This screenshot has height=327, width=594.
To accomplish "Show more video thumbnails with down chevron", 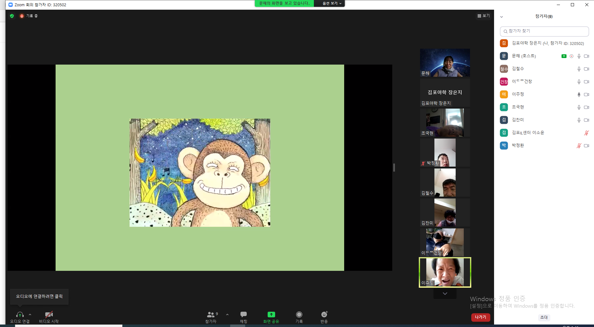I will [x=445, y=294].
